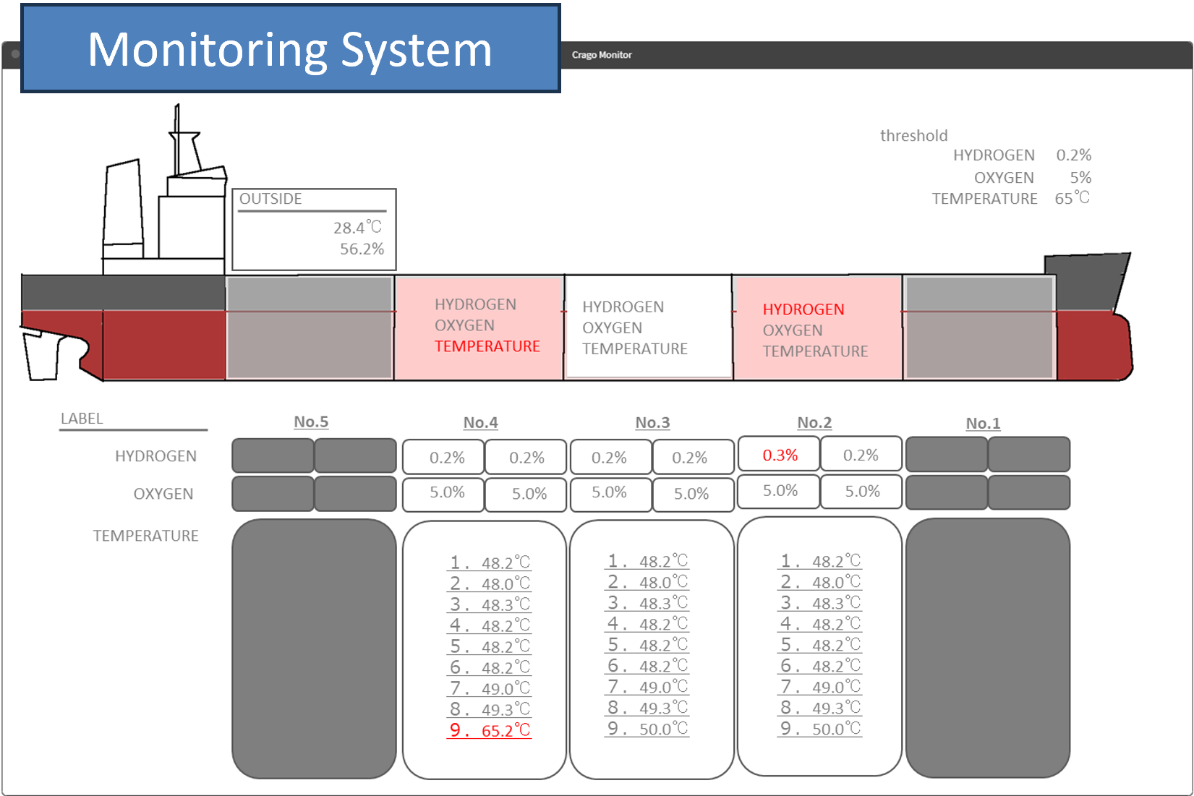1194x796 pixels.
Task: Select No.4 first oxygen cell 5.0%
Action: [443, 495]
